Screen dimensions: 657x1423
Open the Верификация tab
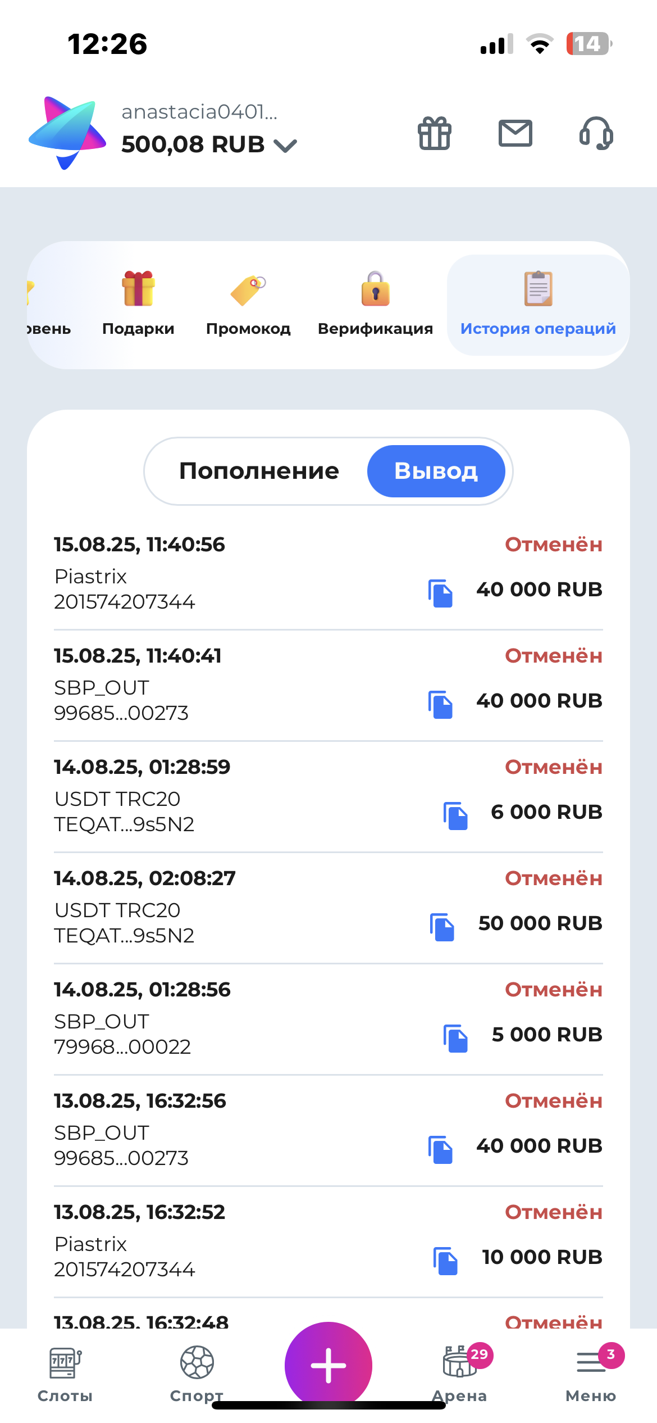point(375,305)
